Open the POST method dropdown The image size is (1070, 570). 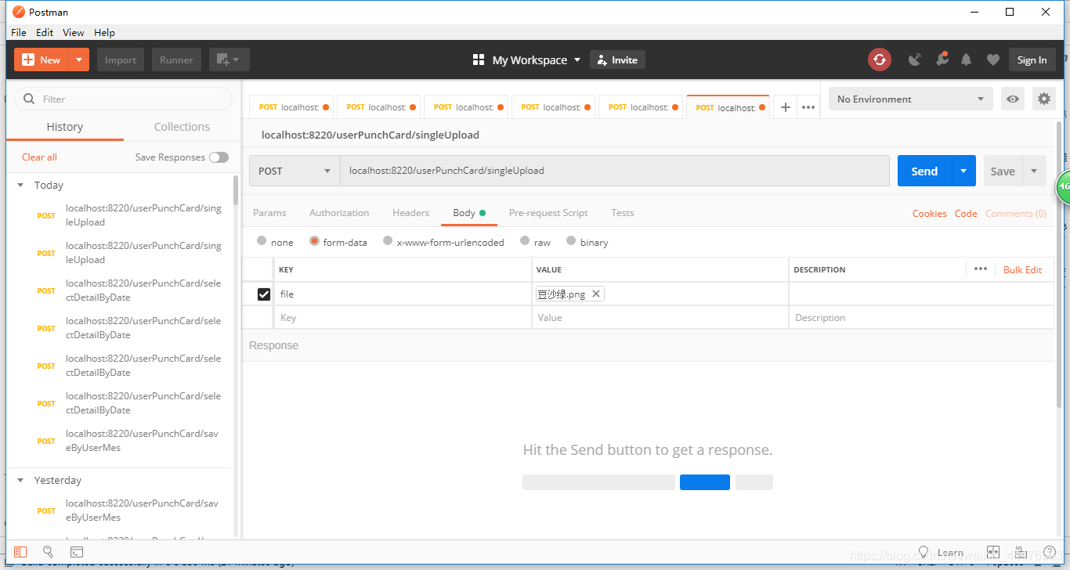pyautogui.click(x=295, y=171)
